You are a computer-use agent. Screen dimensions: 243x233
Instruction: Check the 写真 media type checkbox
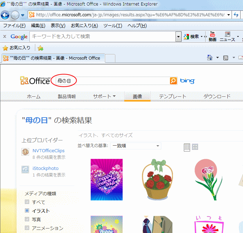[x=27, y=219]
